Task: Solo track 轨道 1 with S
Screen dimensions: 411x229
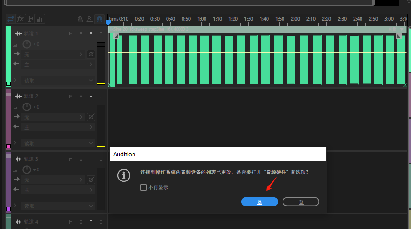Action: [x=81, y=34]
